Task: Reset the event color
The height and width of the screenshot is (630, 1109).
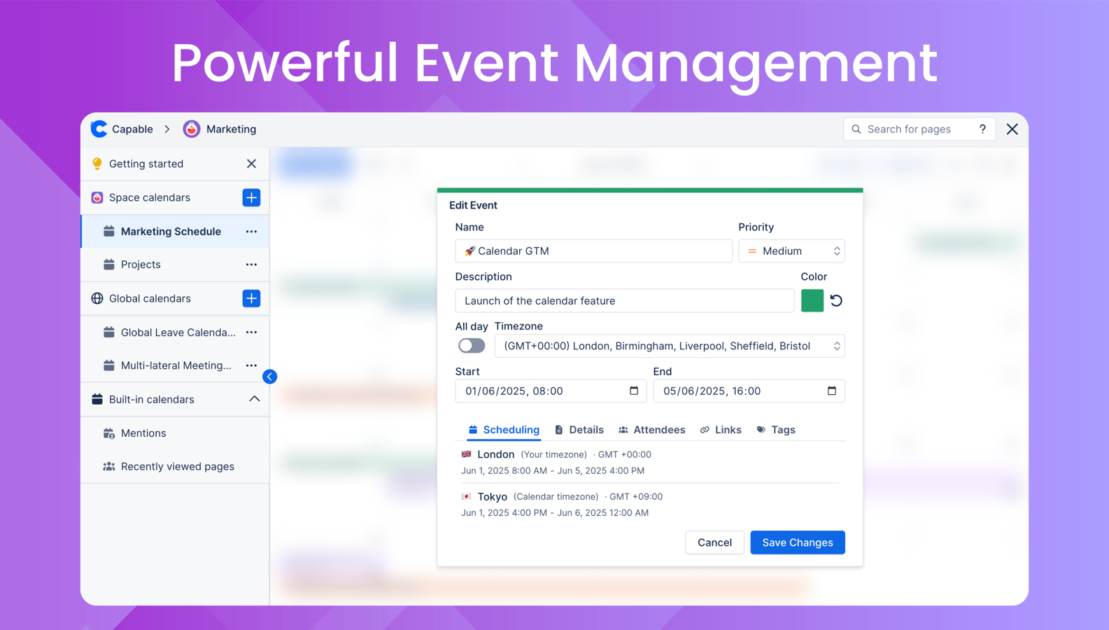Action: [836, 300]
